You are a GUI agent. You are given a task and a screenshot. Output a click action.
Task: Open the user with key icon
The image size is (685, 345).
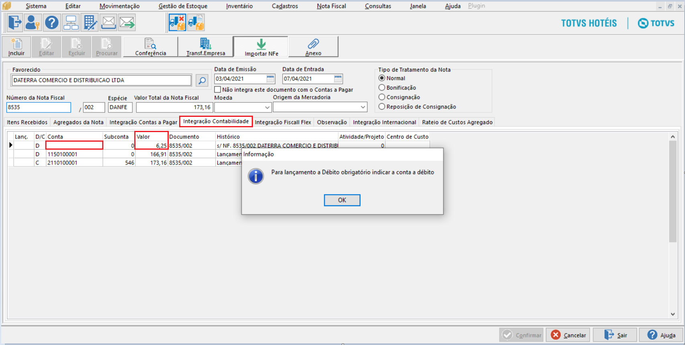tap(32, 22)
